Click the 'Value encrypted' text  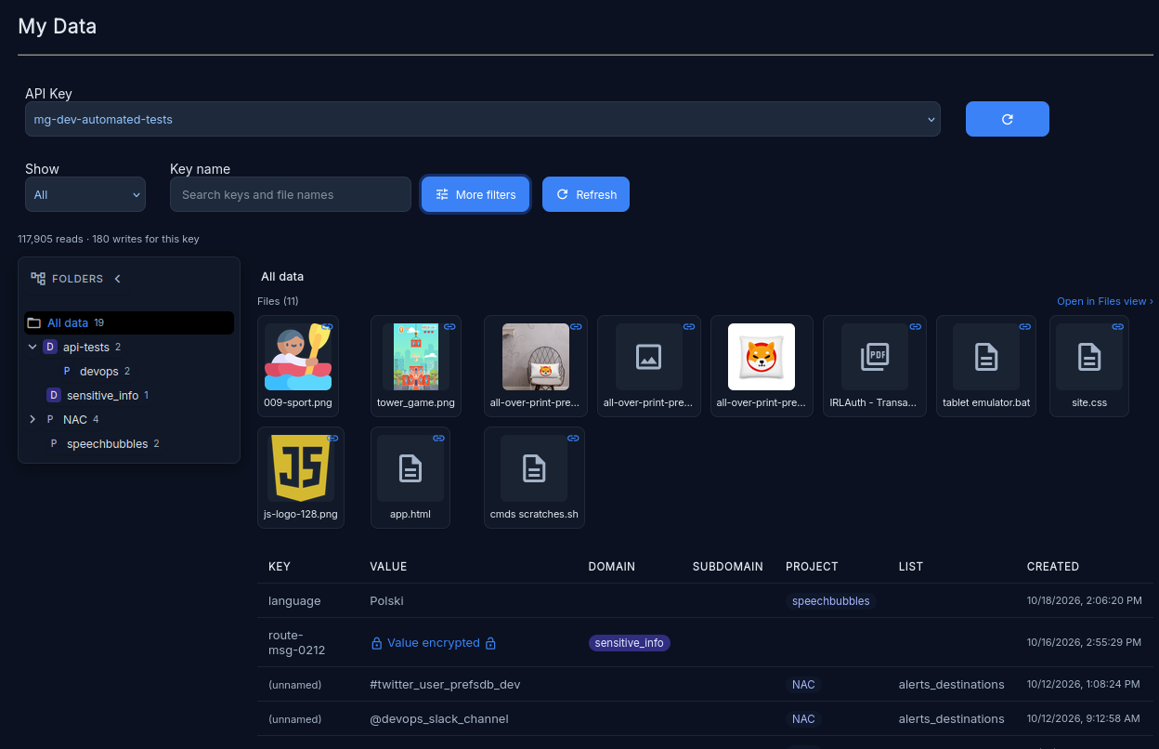pyautogui.click(x=434, y=643)
